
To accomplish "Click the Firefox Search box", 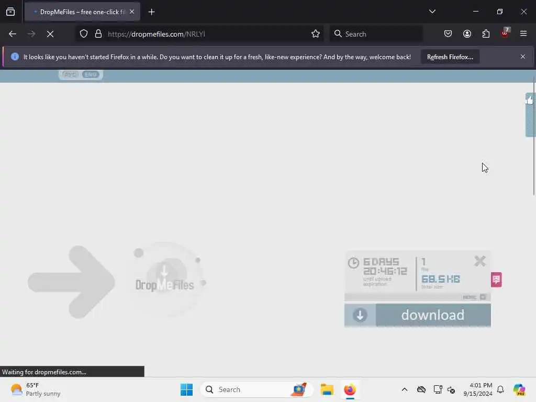I will pyautogui.click(x=376, y=34).
